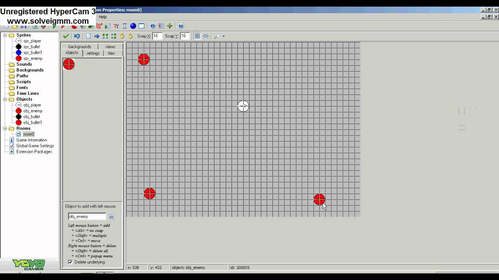Open Game Information from the toolbar icon

[x=153, y=26]
